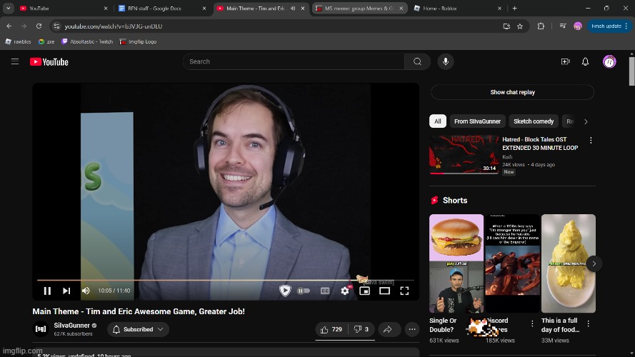Image resolution: width=635 pixels, height=357 pixels.
Task: Grab the page vertical scrollbar
Action: tap(631, 71)
